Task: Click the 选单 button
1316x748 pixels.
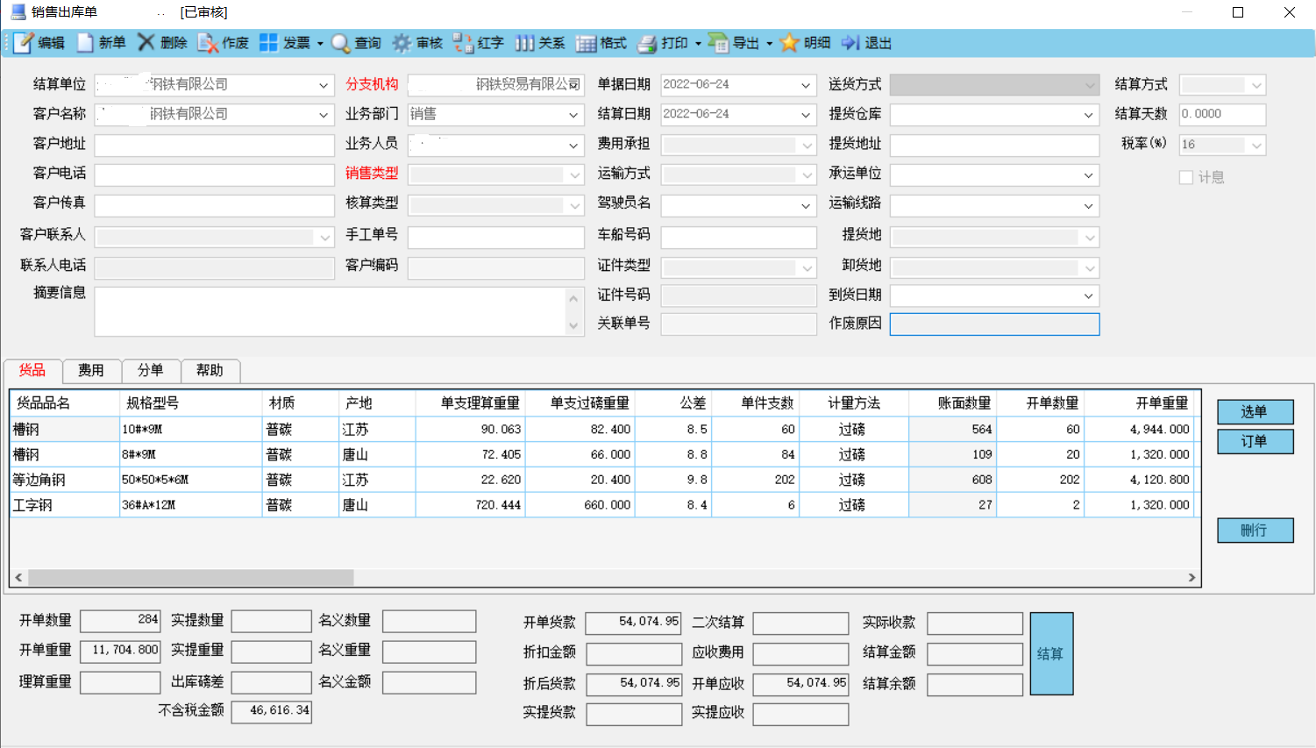Action: coord(1254,411)
